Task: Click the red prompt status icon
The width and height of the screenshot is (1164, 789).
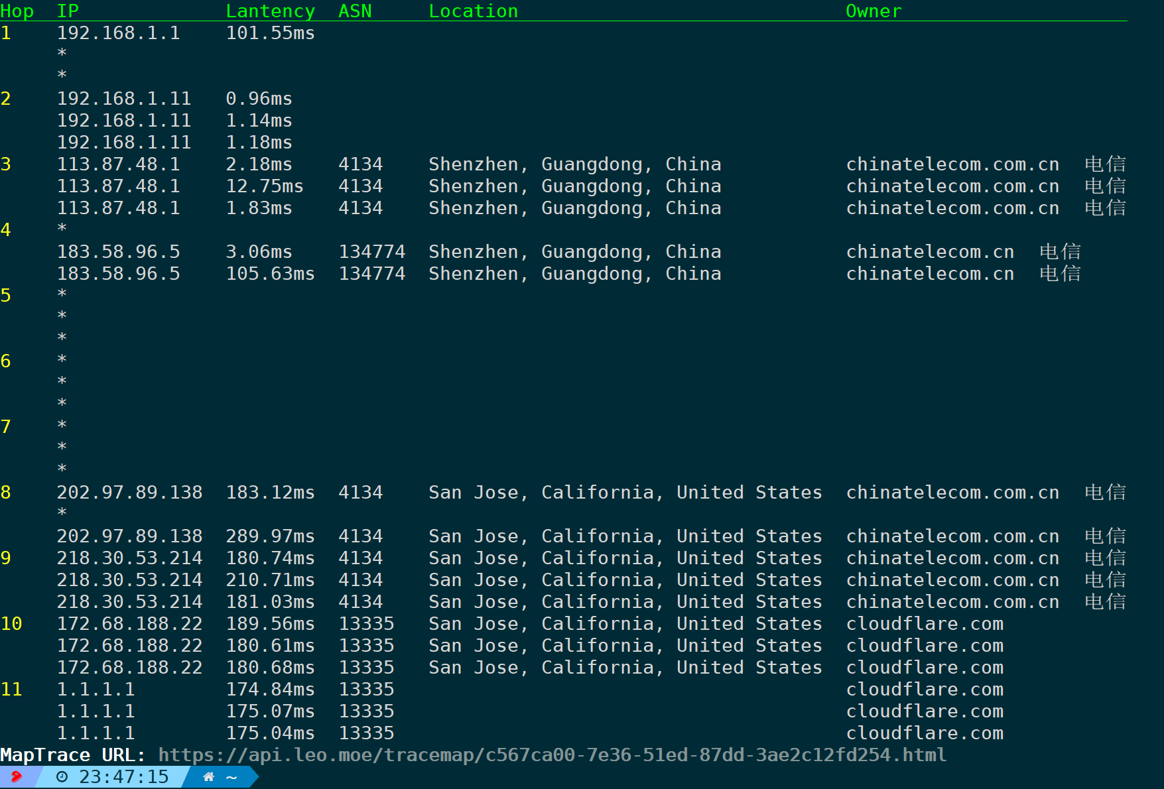Action: (x=16, y=777)
